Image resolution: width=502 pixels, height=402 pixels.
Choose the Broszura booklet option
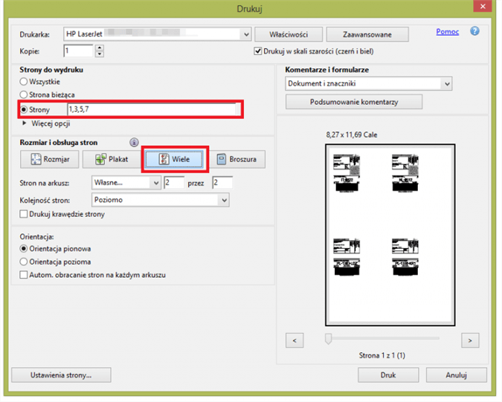[236, 159]
